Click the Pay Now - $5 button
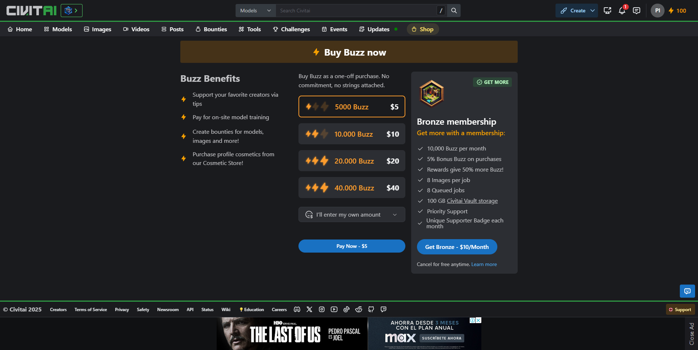Screen dimensions: 698x350 (352, 246)
